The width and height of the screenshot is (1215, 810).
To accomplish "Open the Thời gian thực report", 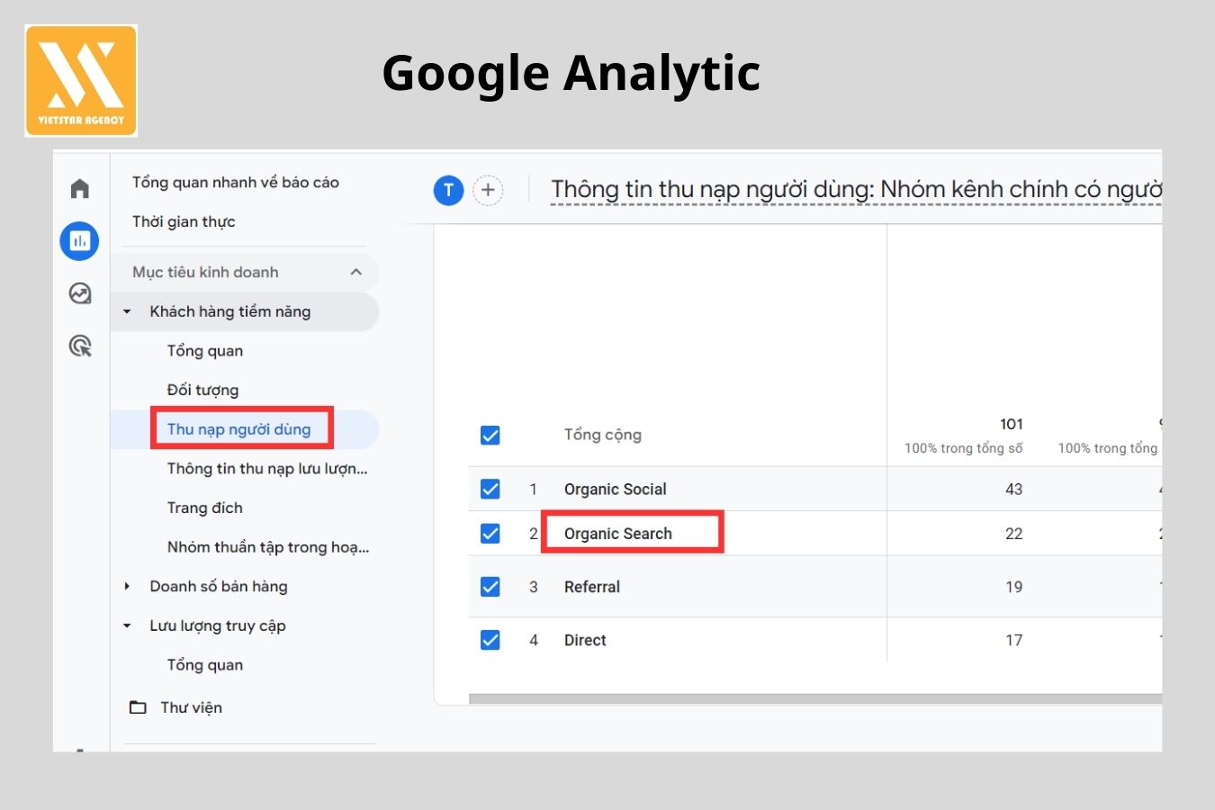I will (184, 221).
